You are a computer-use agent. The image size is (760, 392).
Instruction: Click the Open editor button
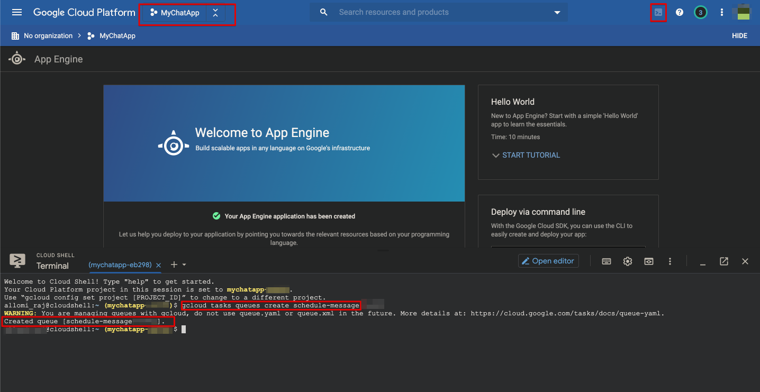click(x=548, y=261)
